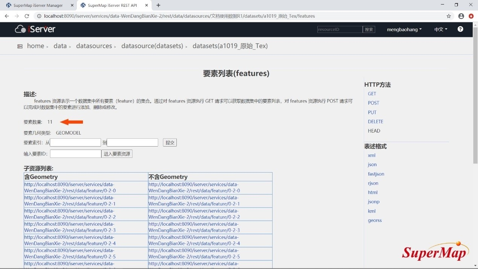Expand the mengbaohang user dropdown

404,29
